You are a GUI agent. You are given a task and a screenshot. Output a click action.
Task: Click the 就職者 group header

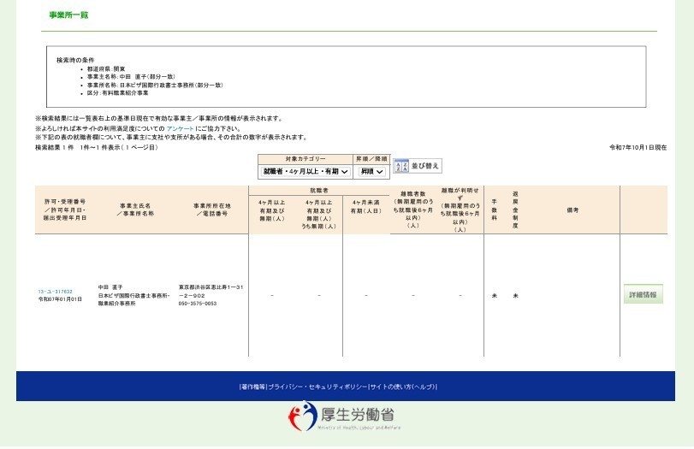319,190
